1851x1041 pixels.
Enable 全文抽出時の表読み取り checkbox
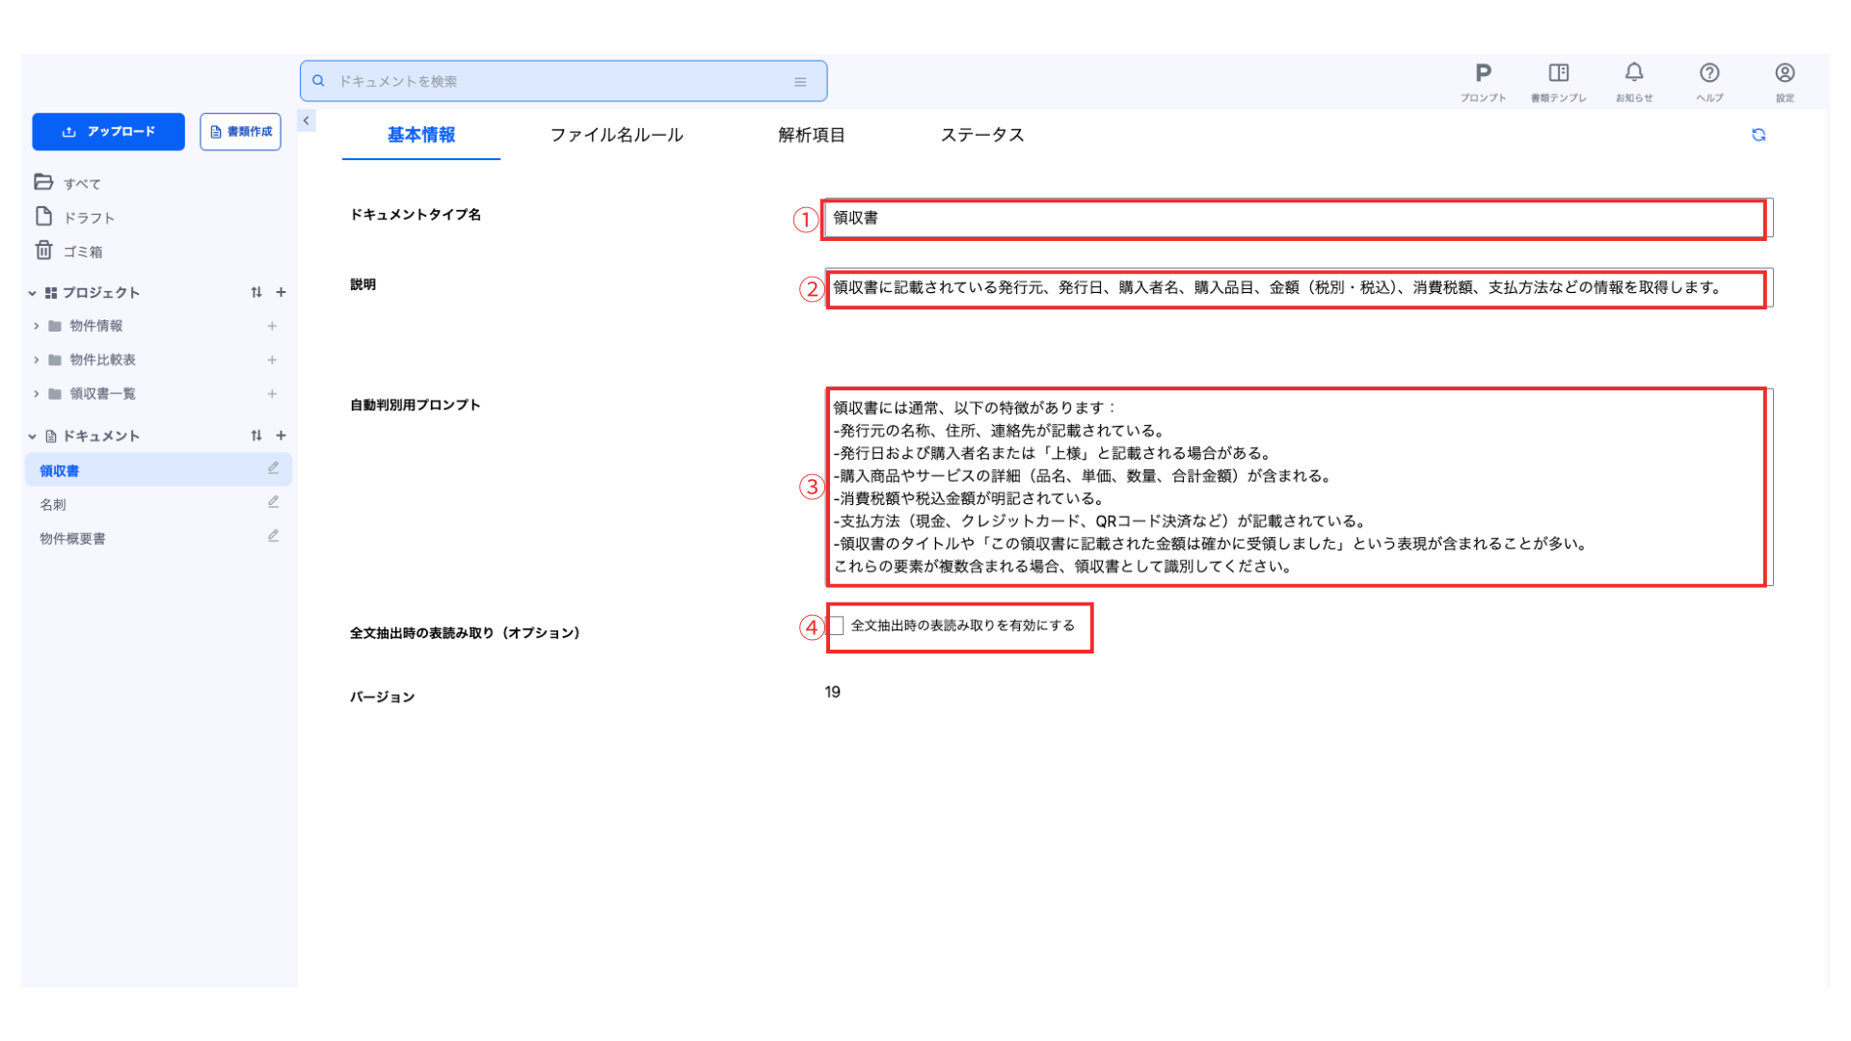point(837,627)
